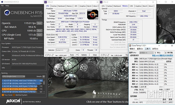Open the Tools dropdown arrow in CPU-Z
Image resolution: width=175 pixels, height=105 pixels.
pyautogui.click(x=77, y=55)
